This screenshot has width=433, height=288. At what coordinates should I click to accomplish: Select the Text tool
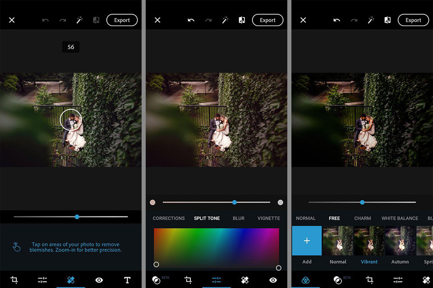point(127,279)
